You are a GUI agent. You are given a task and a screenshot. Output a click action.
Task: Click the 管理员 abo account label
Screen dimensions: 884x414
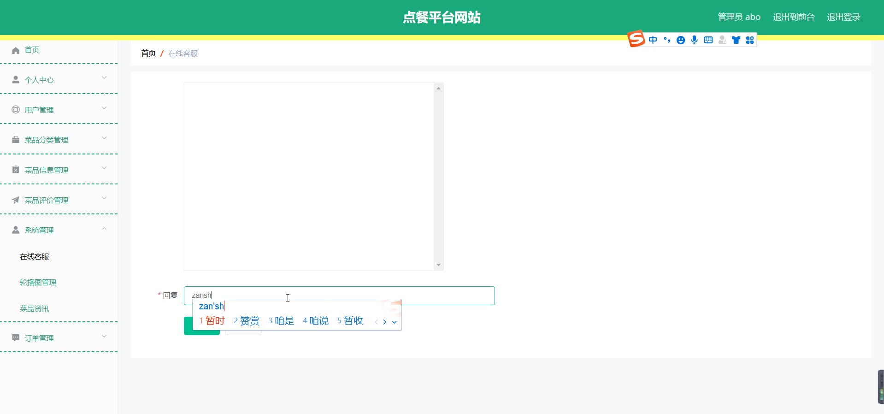(739, 17)
